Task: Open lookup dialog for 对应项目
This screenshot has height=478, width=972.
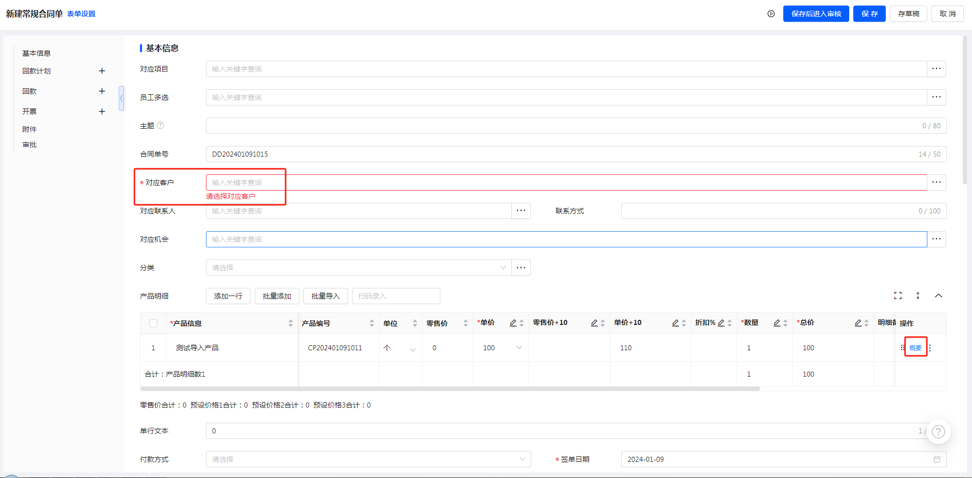Action: coord(936,69)
